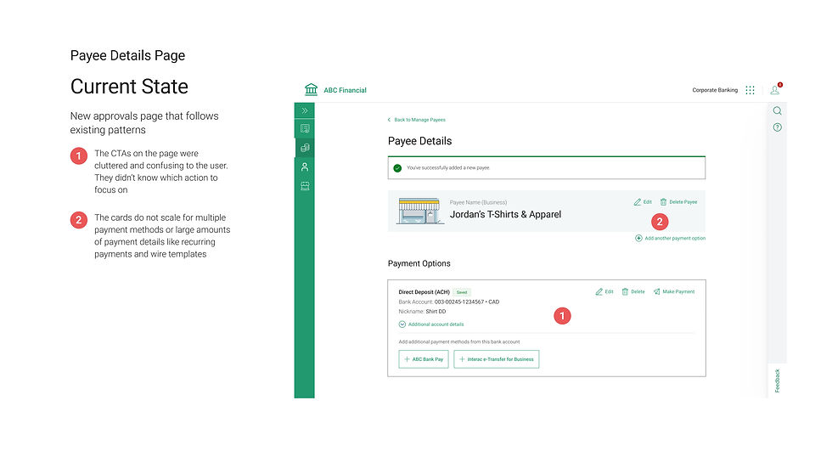Viewport: 832px width, 468px height.
Task: Click the ABC Financial brand name
Action: coord(345,90)
